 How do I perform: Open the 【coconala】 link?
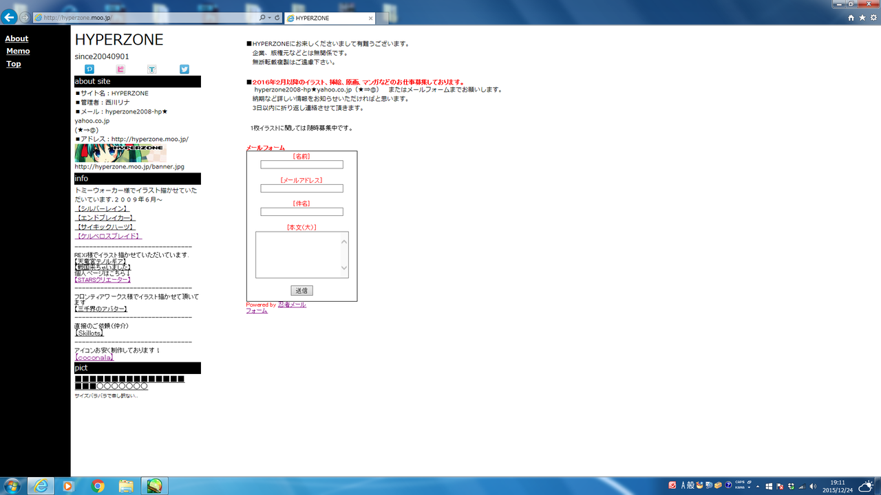94,357
